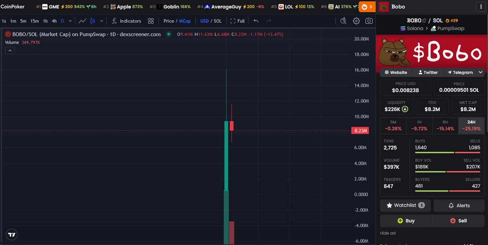Expand the timeframe dropdown chevron

click(70, 21)
